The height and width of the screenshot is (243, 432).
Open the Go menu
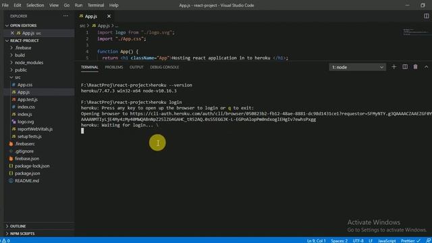pos(67,5)
